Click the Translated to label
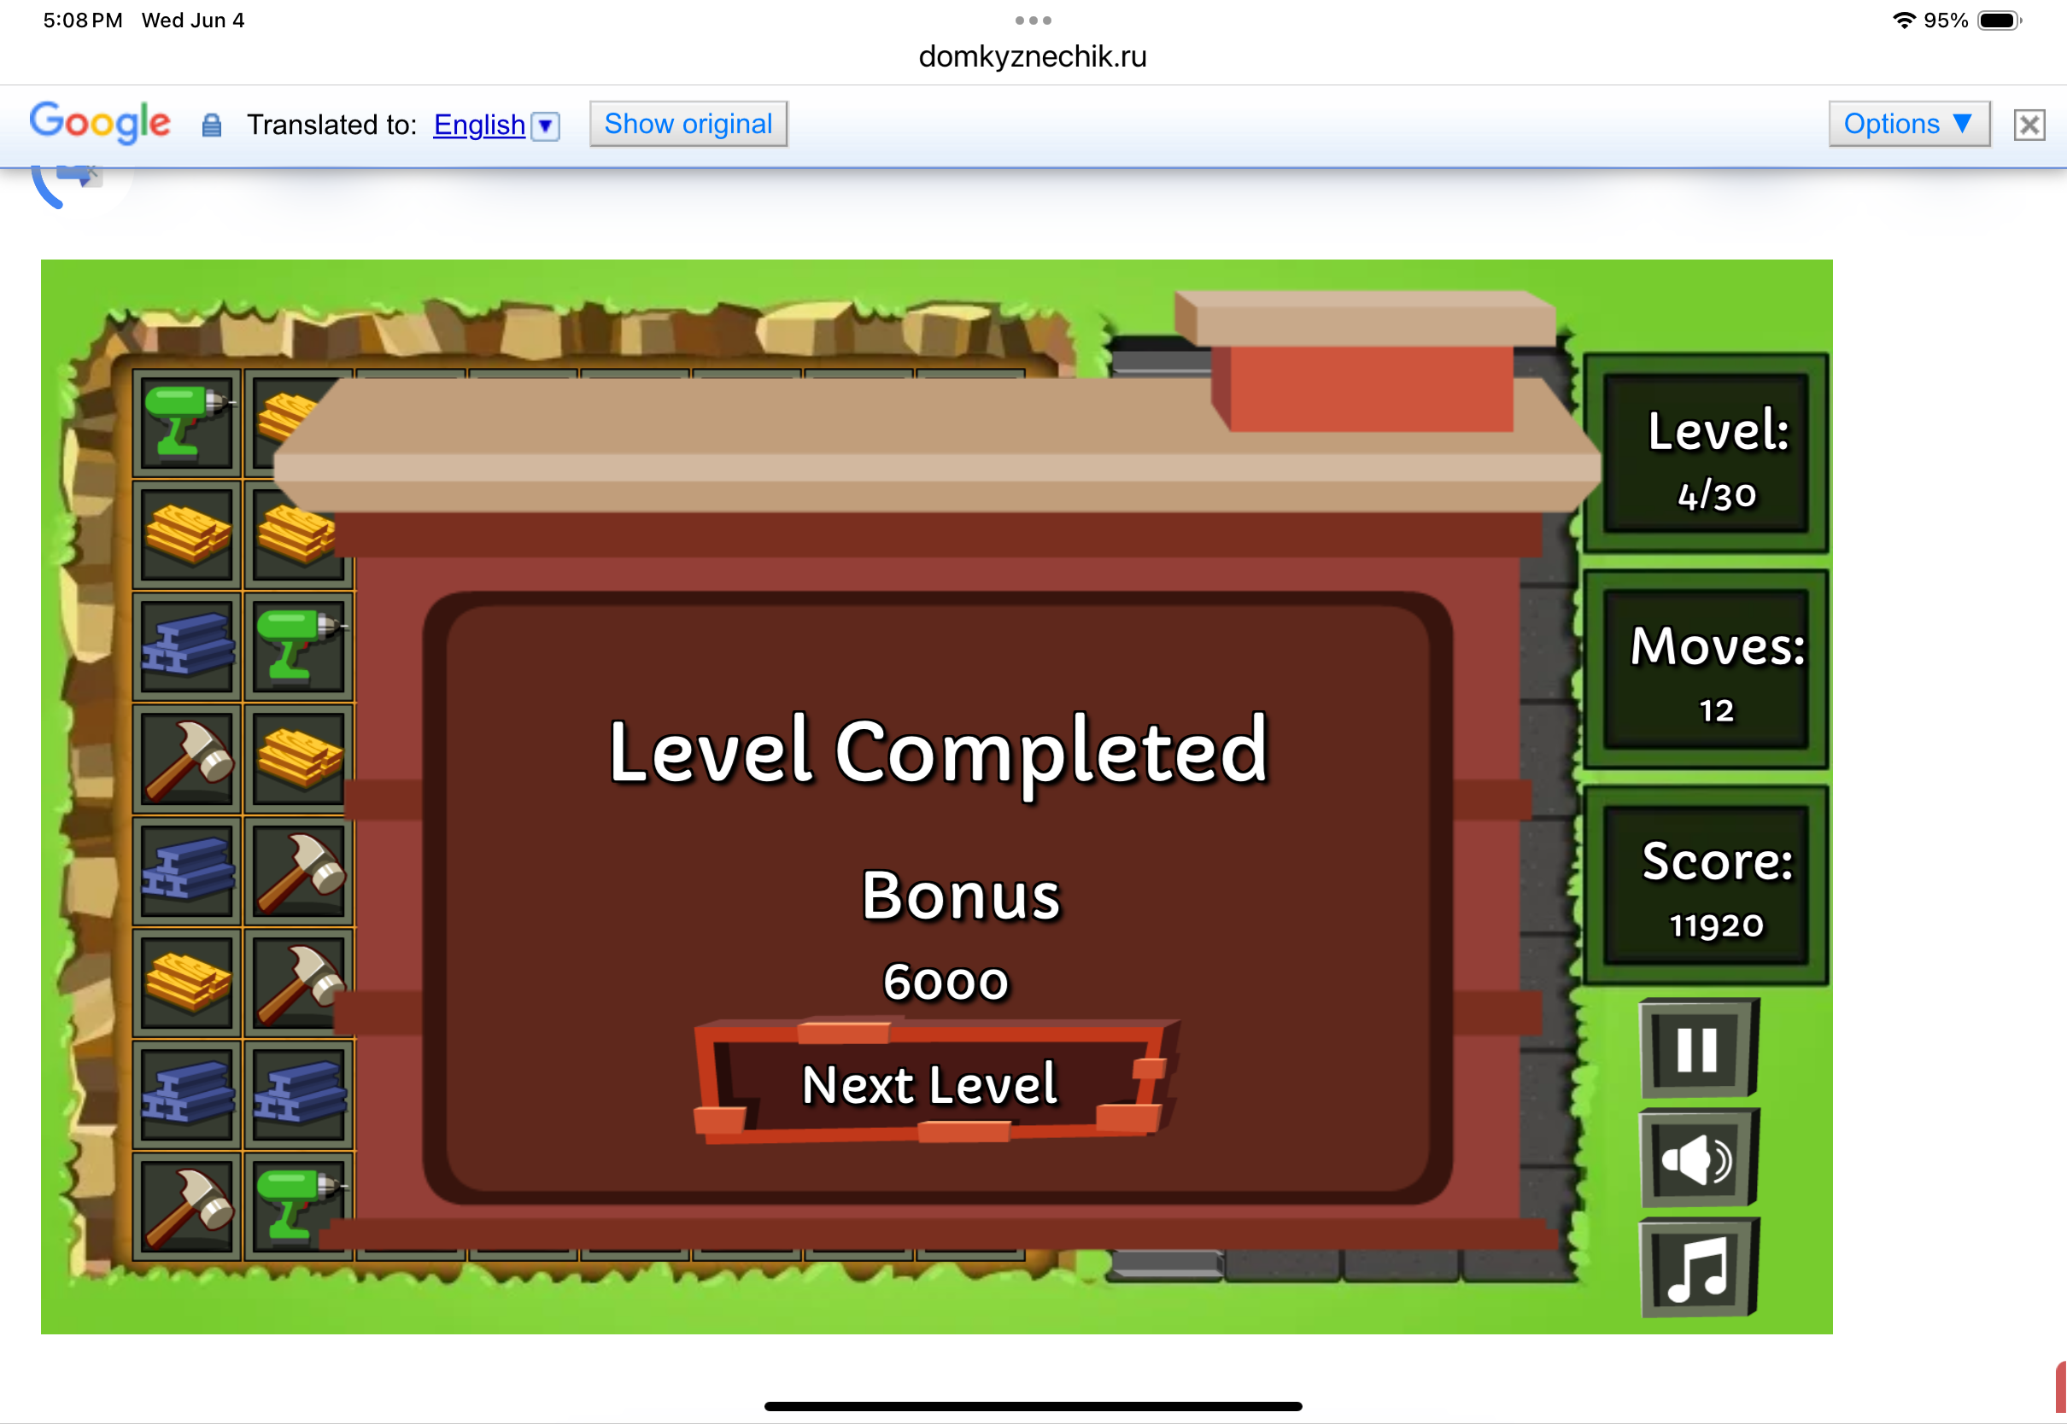Image resolution: width=2067 pixels, height=1424 pixels. 331,125
